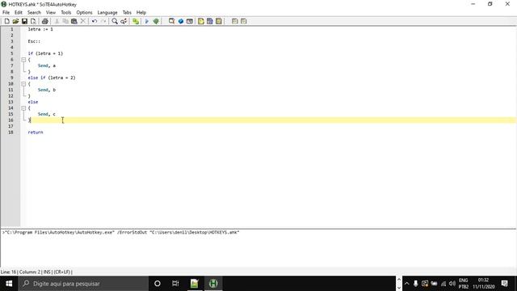Click the blue cube toolbar icon

click(x=181, y=21)
